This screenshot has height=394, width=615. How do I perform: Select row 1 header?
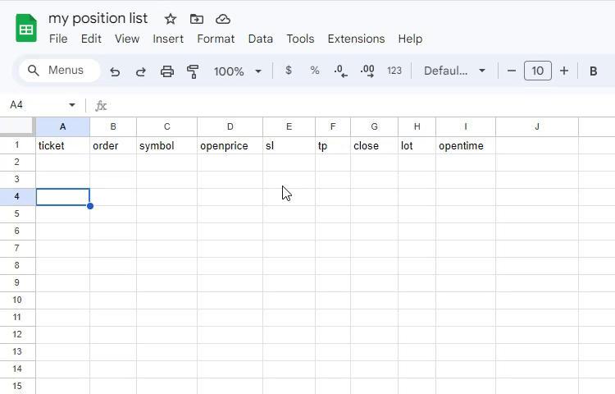tap(17, 145)
